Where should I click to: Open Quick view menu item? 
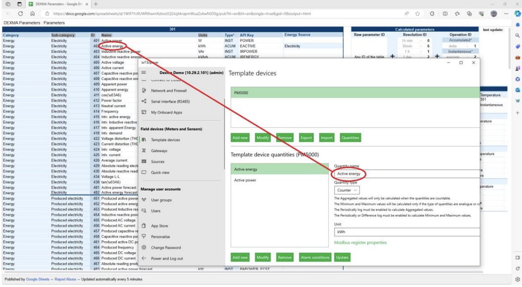point(160,172)
